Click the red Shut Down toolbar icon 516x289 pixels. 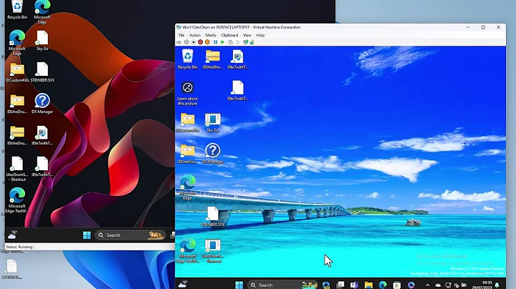[200, 42]
